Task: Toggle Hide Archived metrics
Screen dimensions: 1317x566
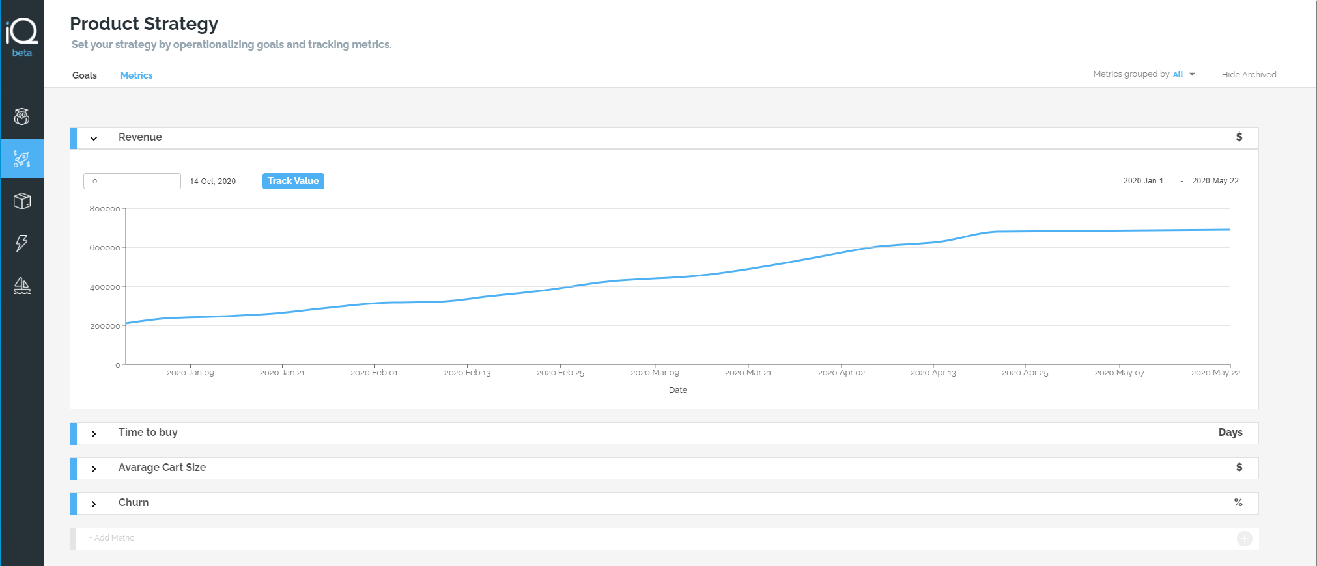Action: tap(1249, 74)
